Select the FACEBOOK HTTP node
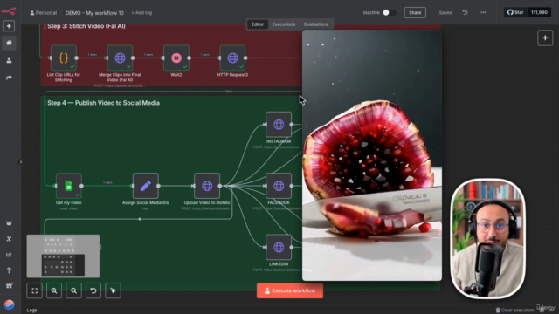 [x=279, y=186]
